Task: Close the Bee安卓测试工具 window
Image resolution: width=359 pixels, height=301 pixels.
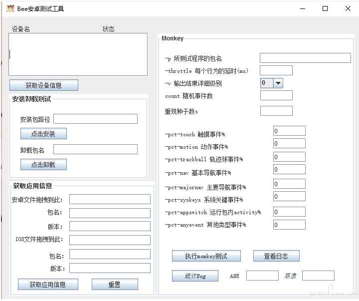Action: 348,8
